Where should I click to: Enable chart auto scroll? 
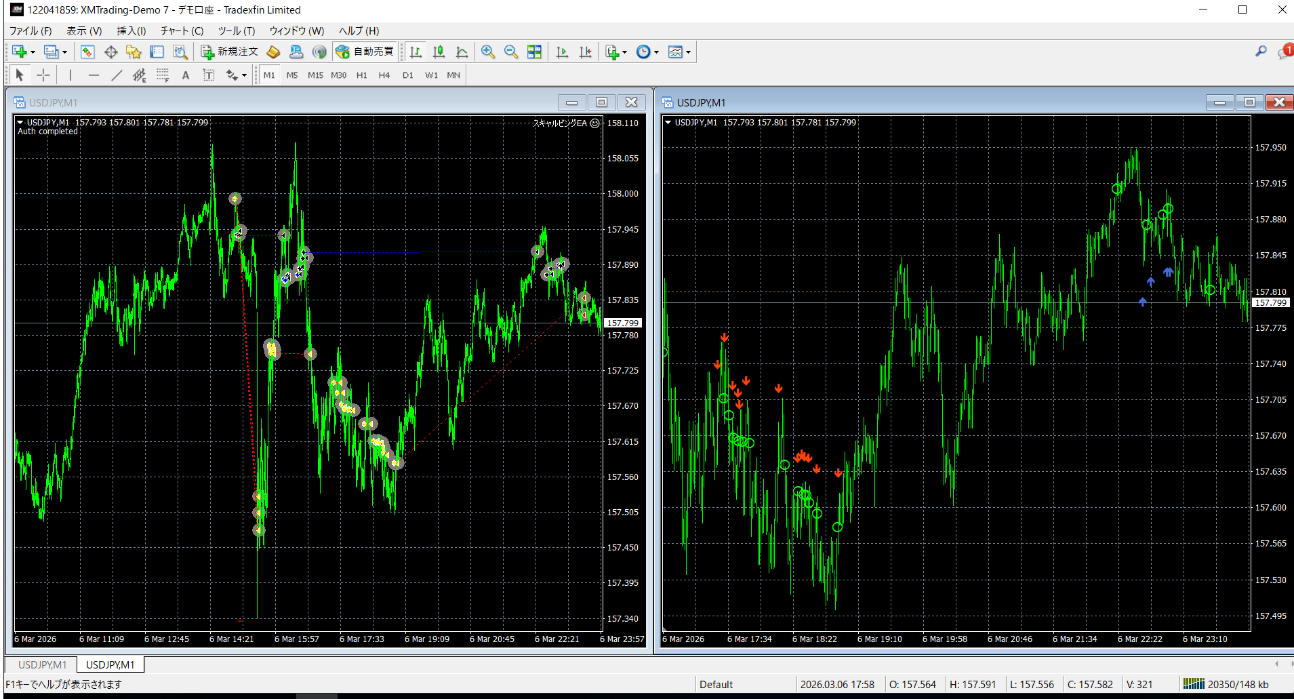(x=562, y=52)
